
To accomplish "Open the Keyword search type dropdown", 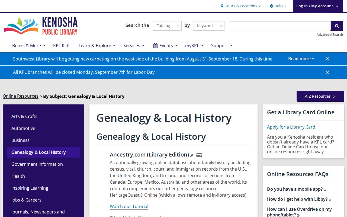I will tap(209, 26).
